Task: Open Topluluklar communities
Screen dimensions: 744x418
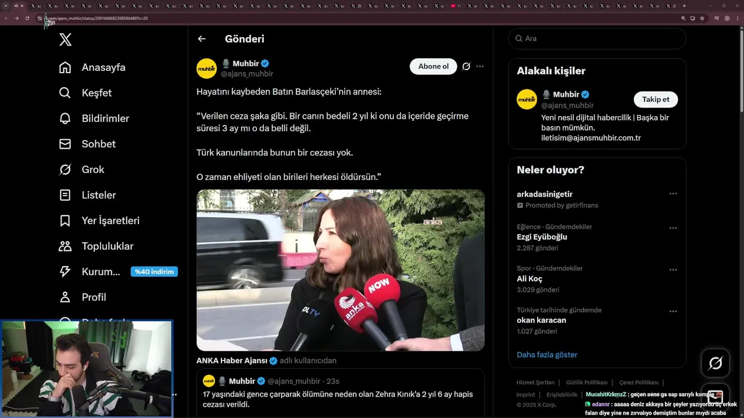Action: [96, 246]
